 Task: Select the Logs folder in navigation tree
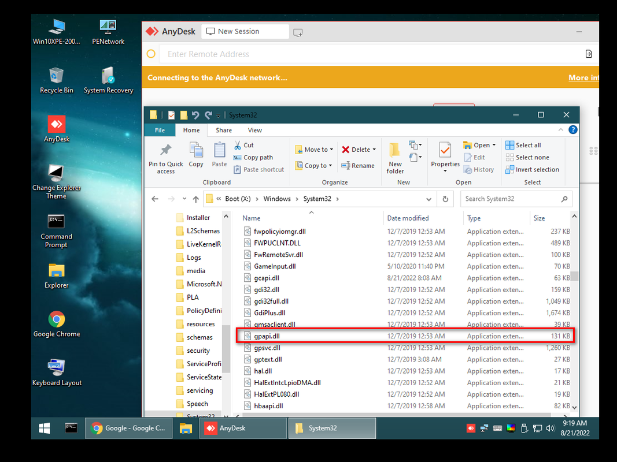click(x=189, y=258)
